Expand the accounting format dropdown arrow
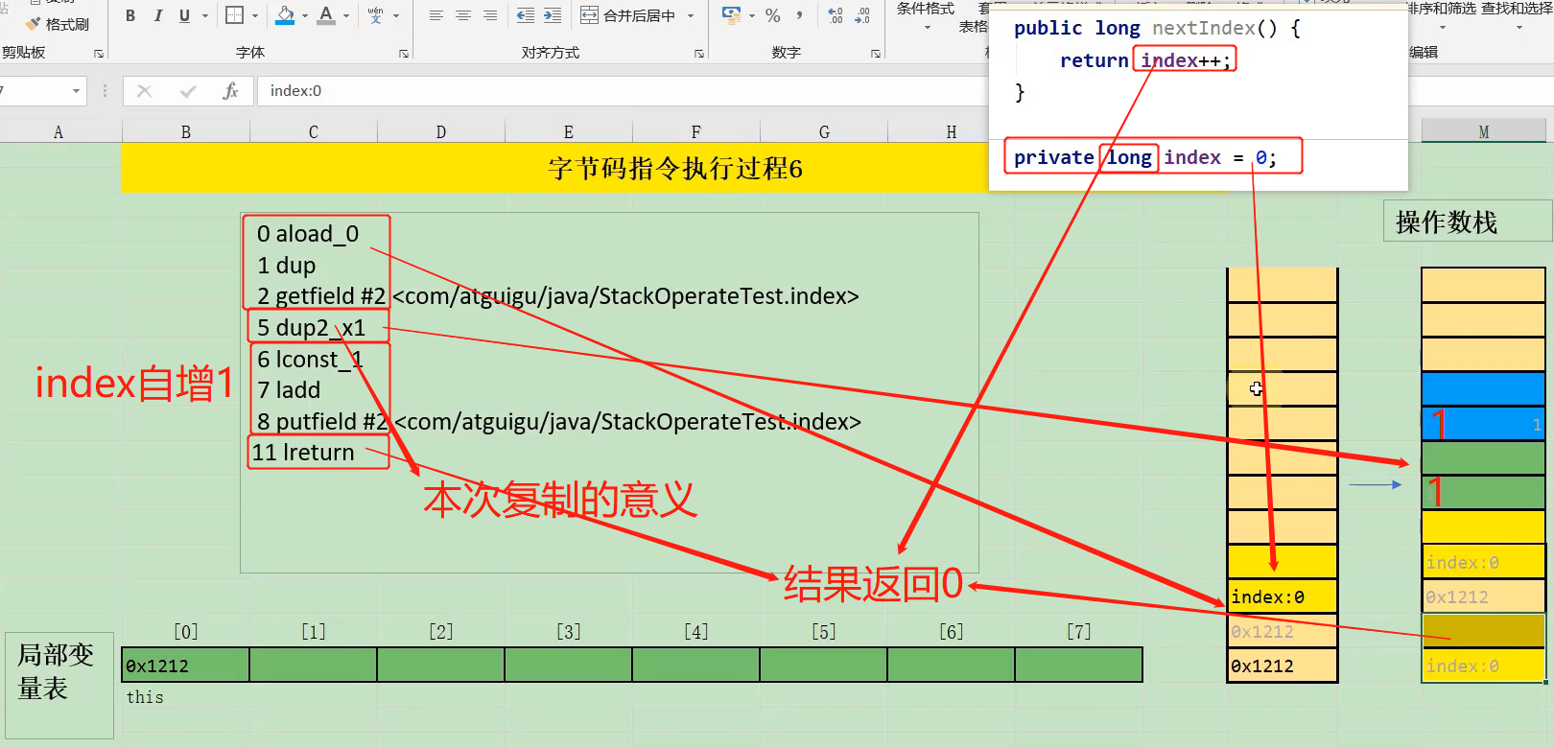 tap(752, 15)
